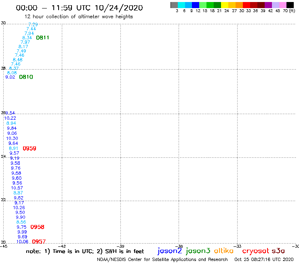Click the 9.02 wave height value
This screenshot has height=263, width=299.
click(10, 77)
